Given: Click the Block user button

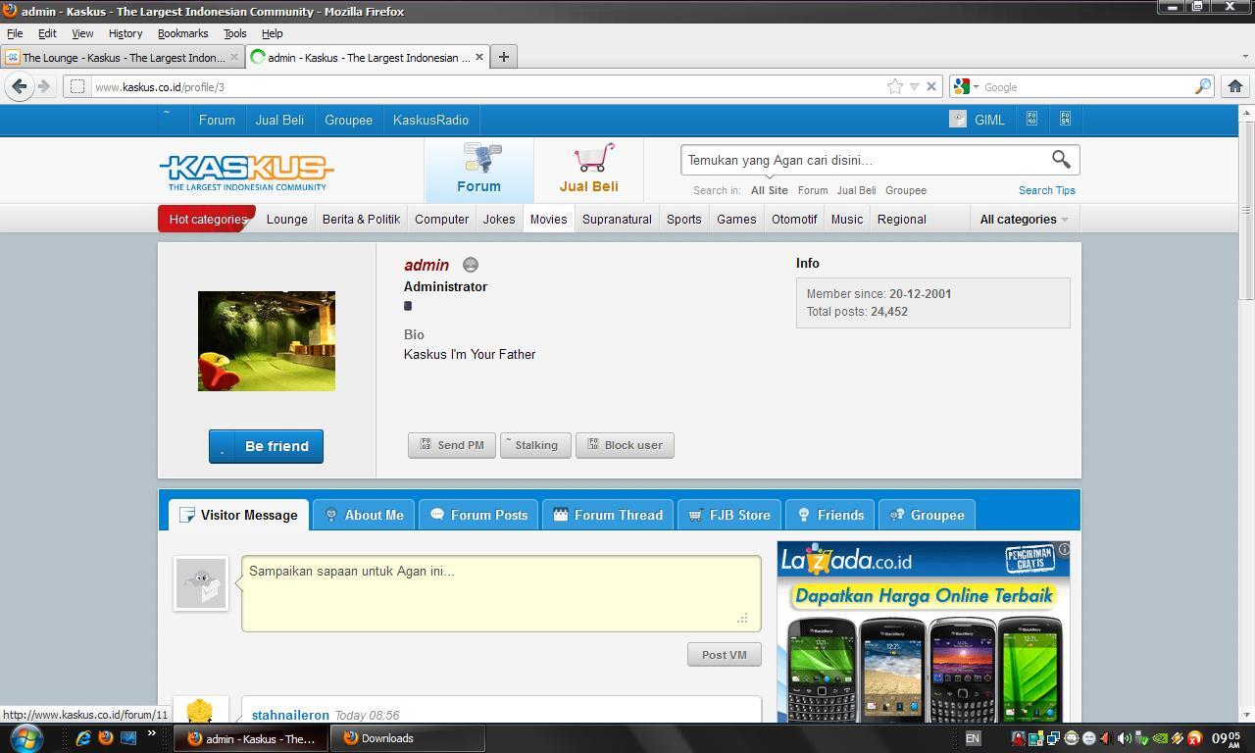Looking at the screenshot, I should (625, 445).
